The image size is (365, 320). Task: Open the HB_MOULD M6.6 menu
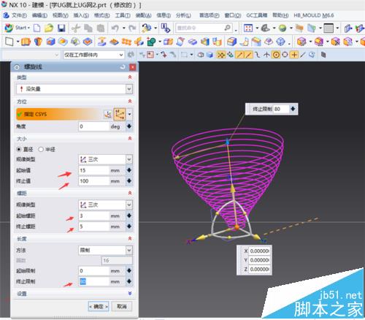point(314,15)
